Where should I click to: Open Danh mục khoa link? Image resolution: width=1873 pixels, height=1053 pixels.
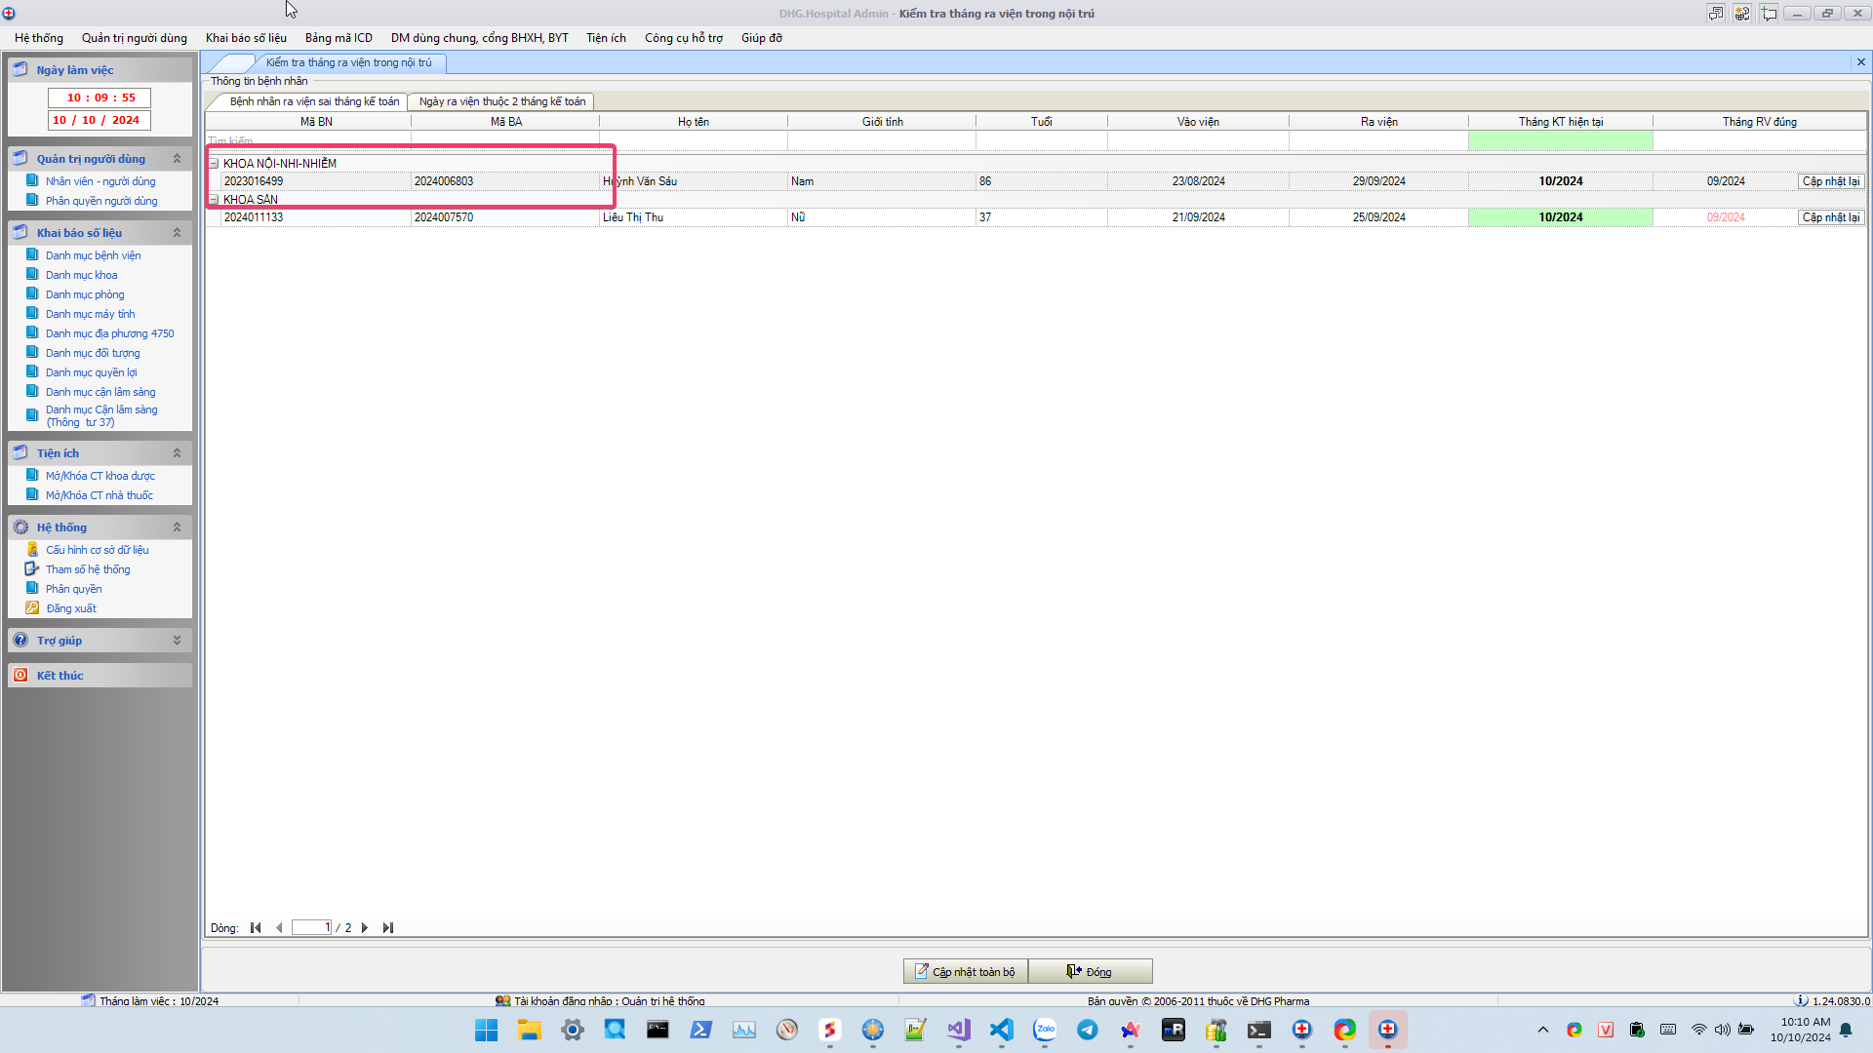(x=81, y=275)
